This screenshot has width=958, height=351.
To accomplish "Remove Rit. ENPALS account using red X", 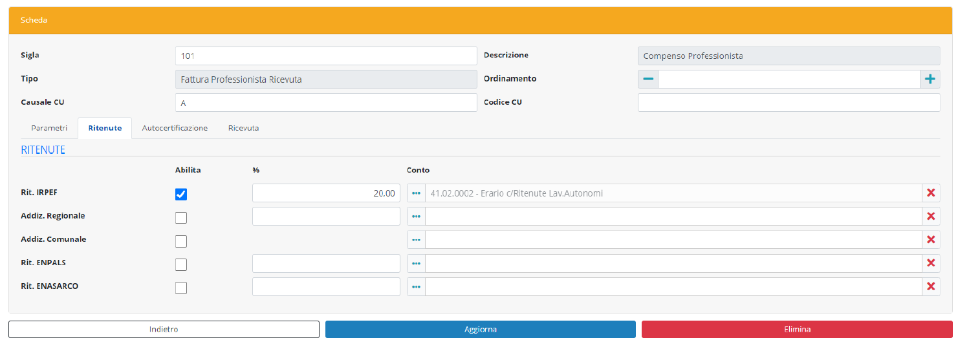I will pyautogui.click(x=931, y=263).
